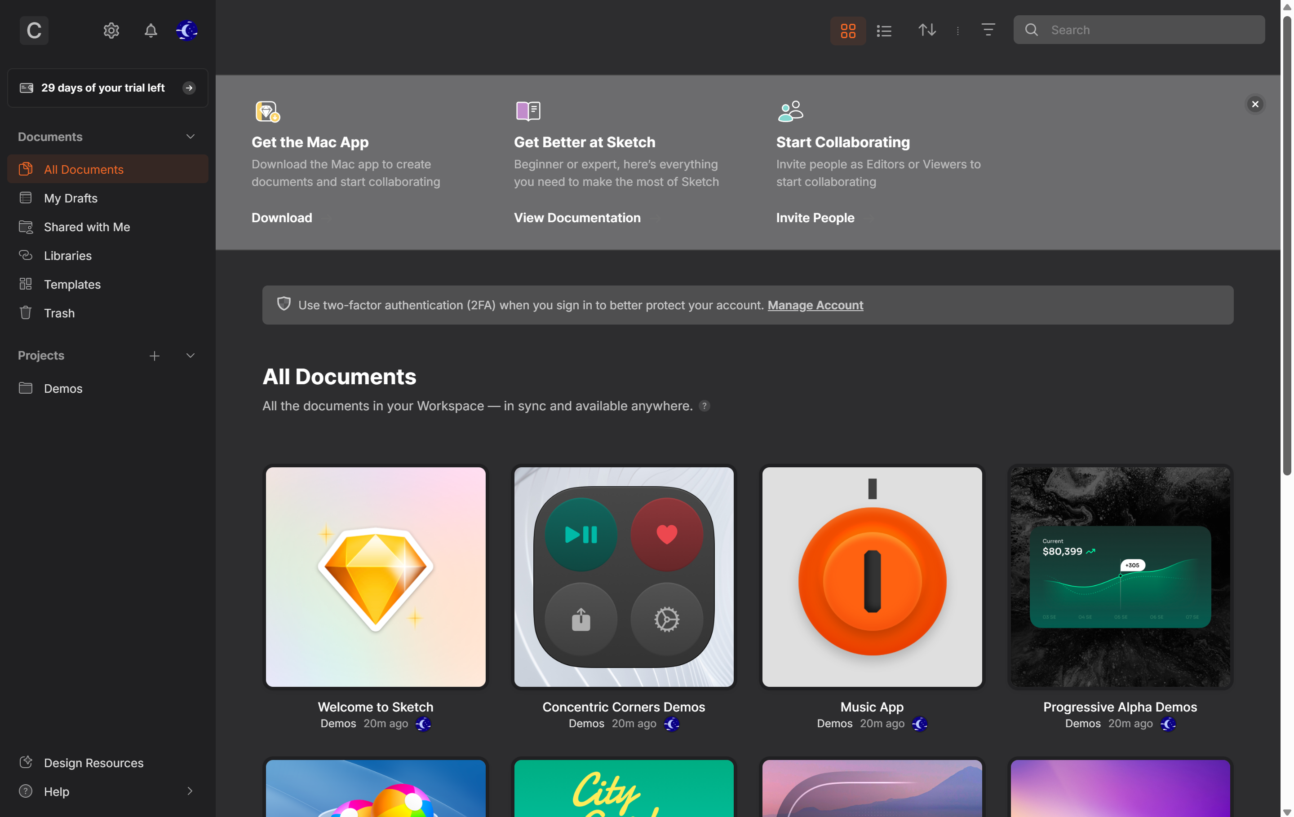Viewport: 1294px width, 817px height.
Task: Click Invite People link
Action: point(815,217)
